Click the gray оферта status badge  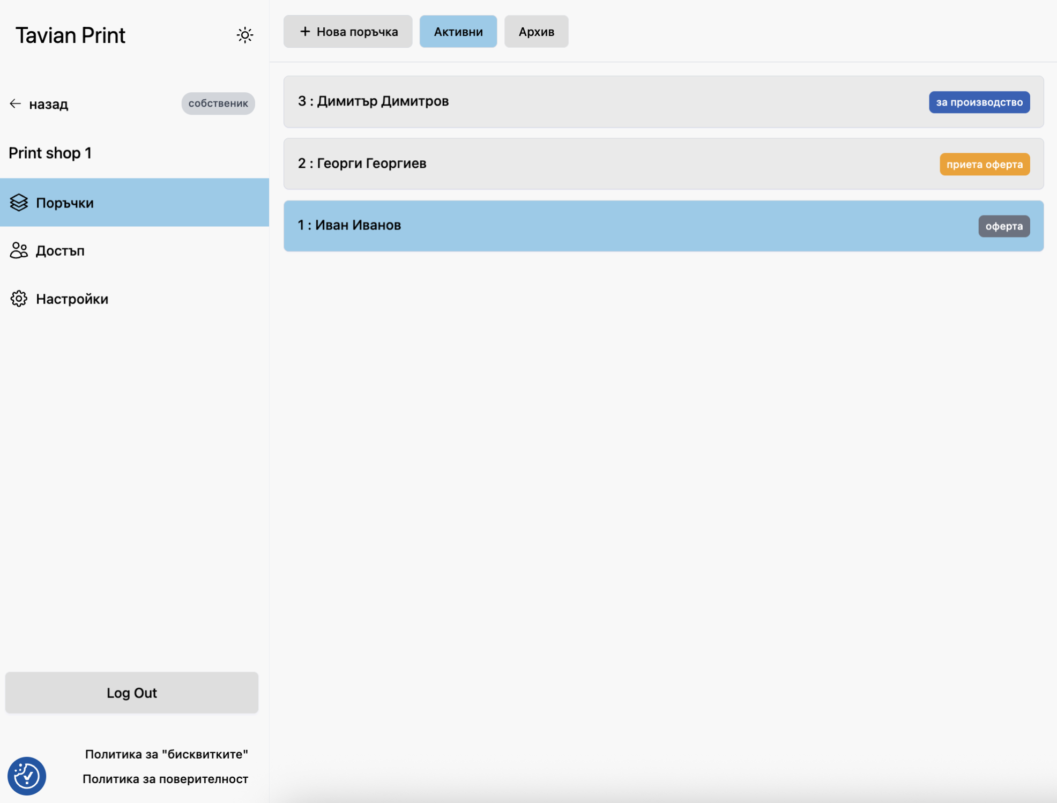tap(1003, 226)
